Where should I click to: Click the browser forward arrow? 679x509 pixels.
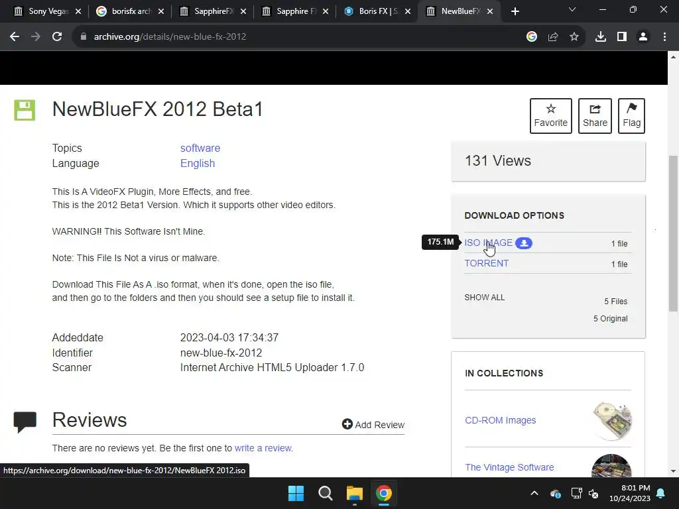coord(36,37)
